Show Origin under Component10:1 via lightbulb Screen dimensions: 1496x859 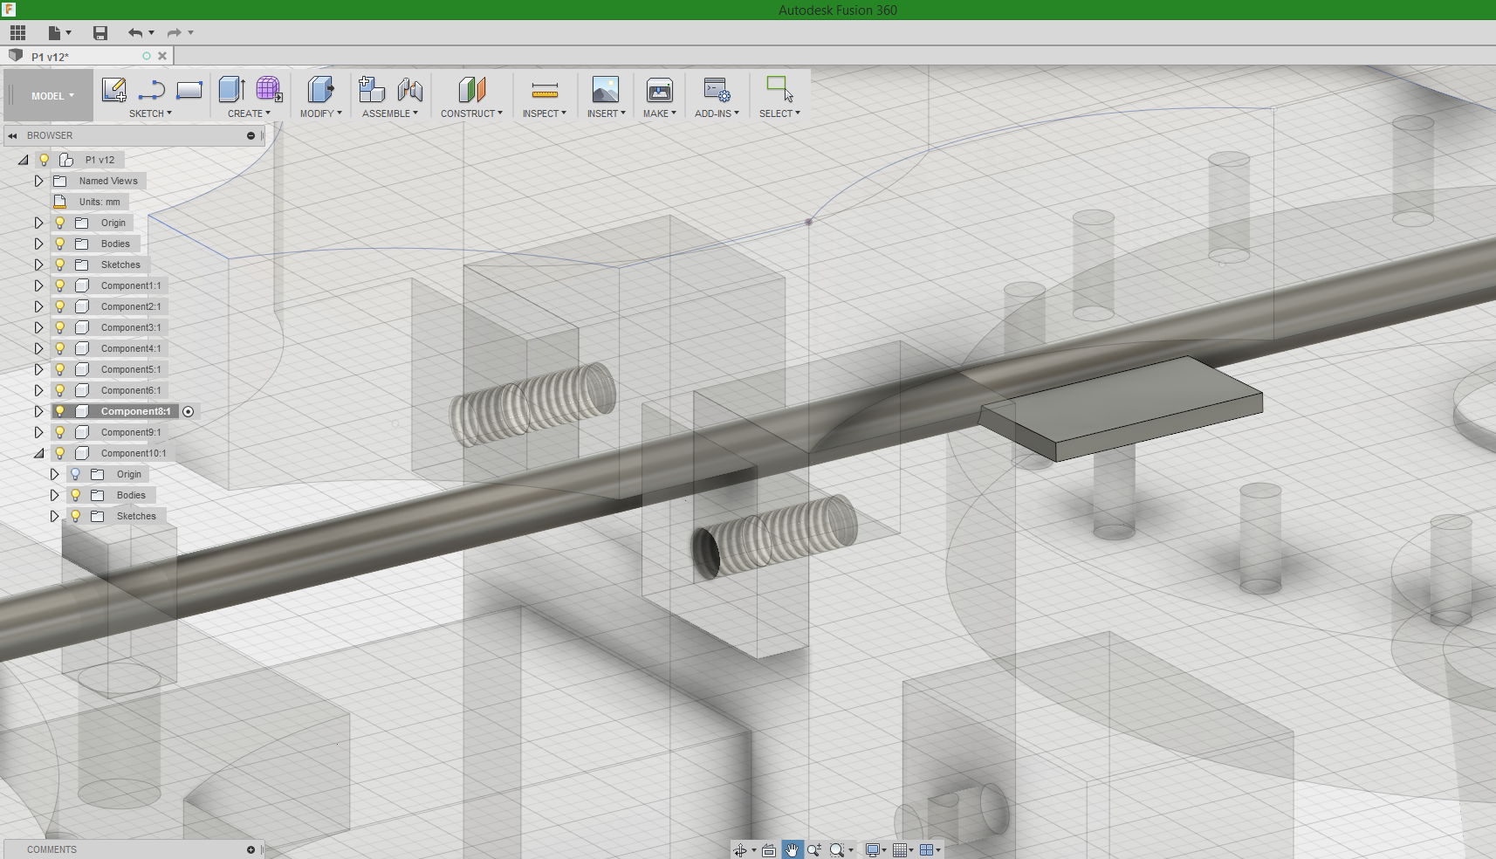tap(75, 474)
